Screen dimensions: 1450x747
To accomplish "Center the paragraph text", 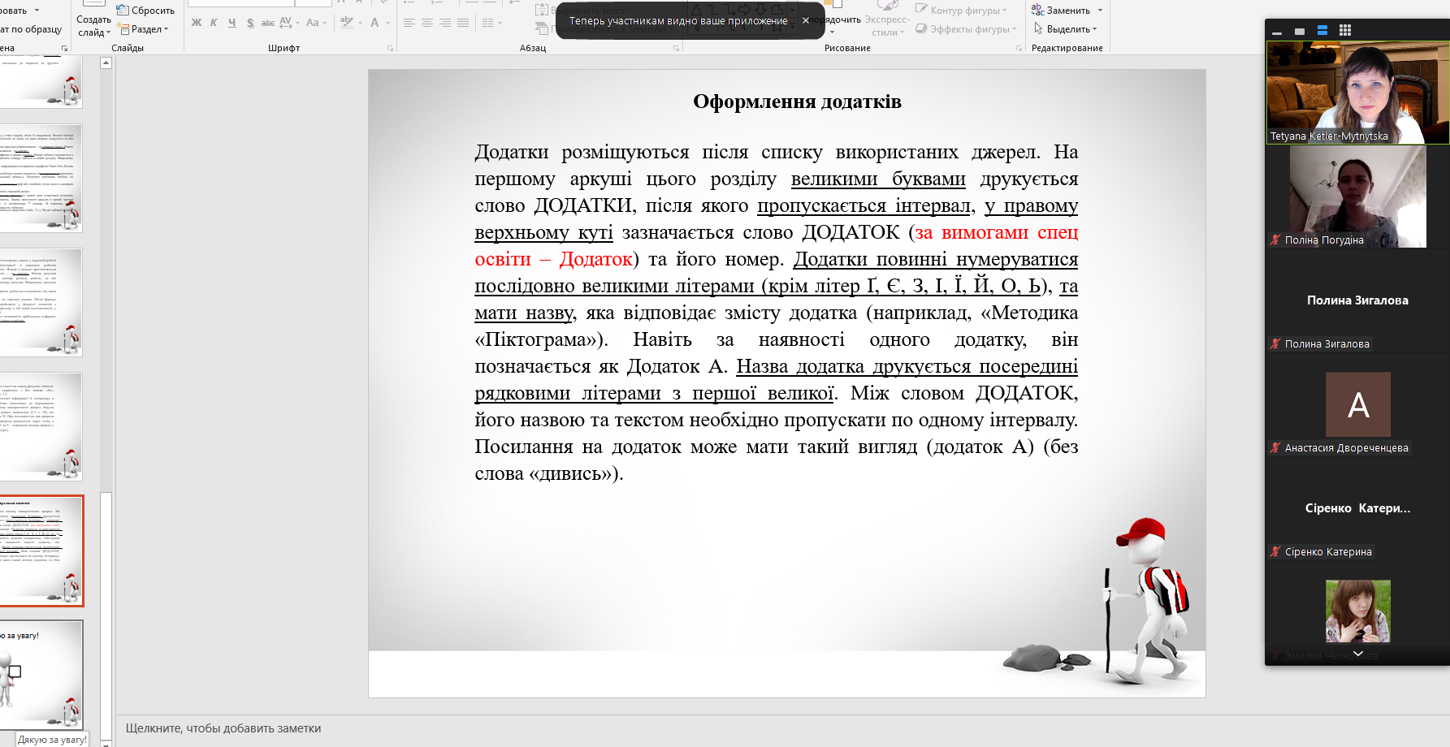I will 427,23.
